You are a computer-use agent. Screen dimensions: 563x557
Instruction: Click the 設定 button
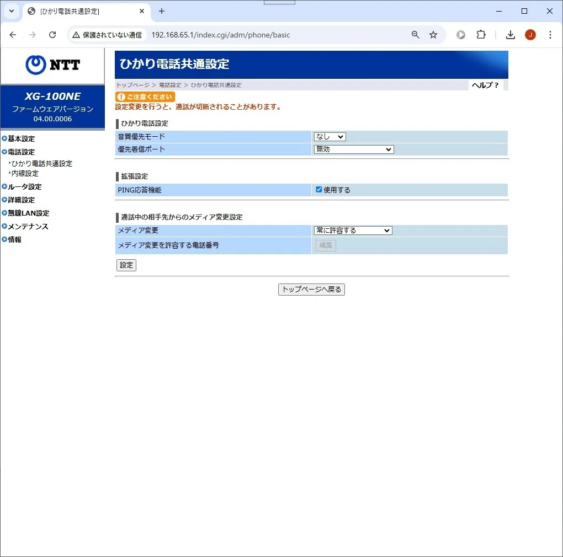[x=126, y=265]
